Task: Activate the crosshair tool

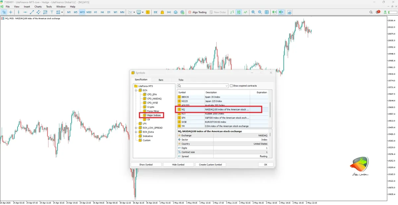Action: point(11,12)
